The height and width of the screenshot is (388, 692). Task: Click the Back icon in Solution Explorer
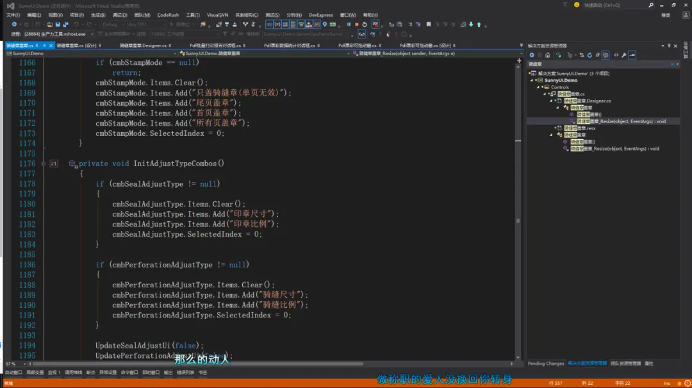click(x=532, y=55)
